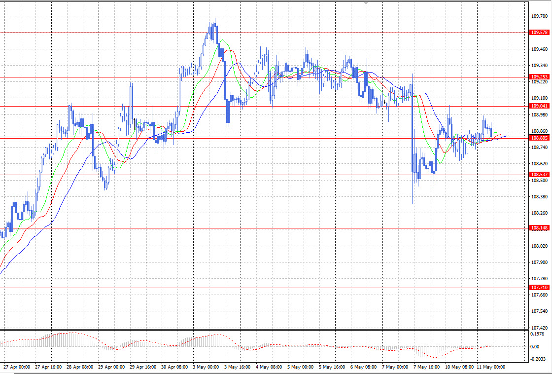Select the red 109.578 level price label
This screenshot has width=552, height=374.
pos(539,33)
